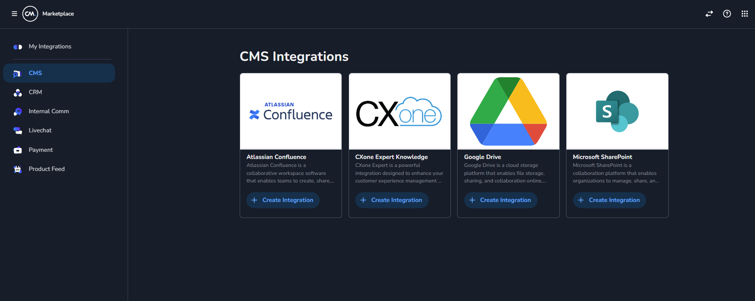The height and width of the screenshot is (301, 755).
Task: Select CMS in the sidebar
Action: (x=59, y=73)
